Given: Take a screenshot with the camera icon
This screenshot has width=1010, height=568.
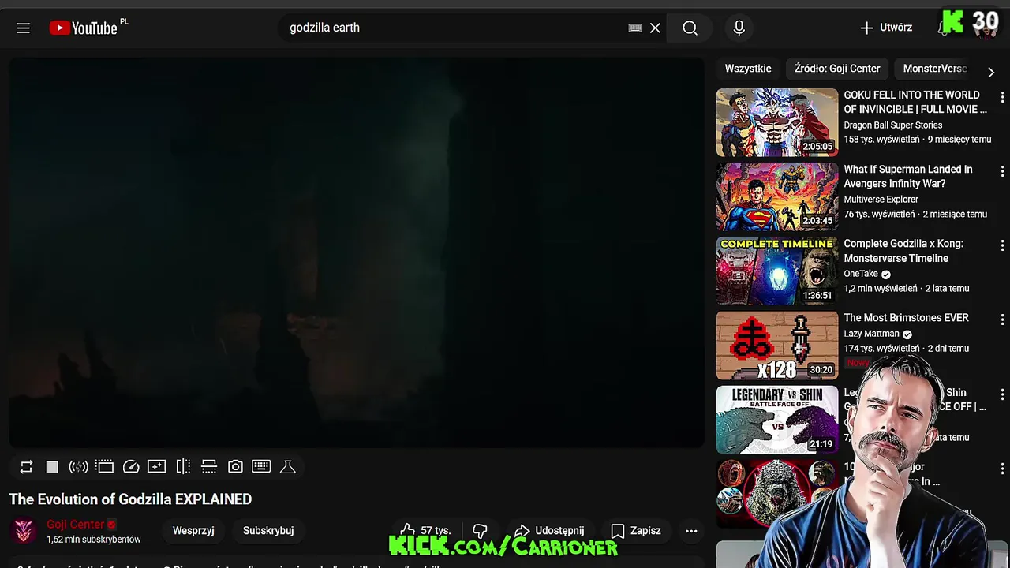Looking at the screenshot, I should [235, 467].
